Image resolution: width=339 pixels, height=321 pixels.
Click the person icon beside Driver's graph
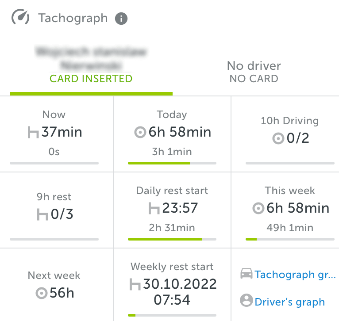(x=246, y=300)
